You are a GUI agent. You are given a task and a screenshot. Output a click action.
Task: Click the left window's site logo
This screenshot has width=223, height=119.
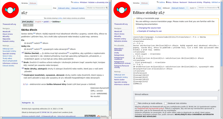point(10,10)
